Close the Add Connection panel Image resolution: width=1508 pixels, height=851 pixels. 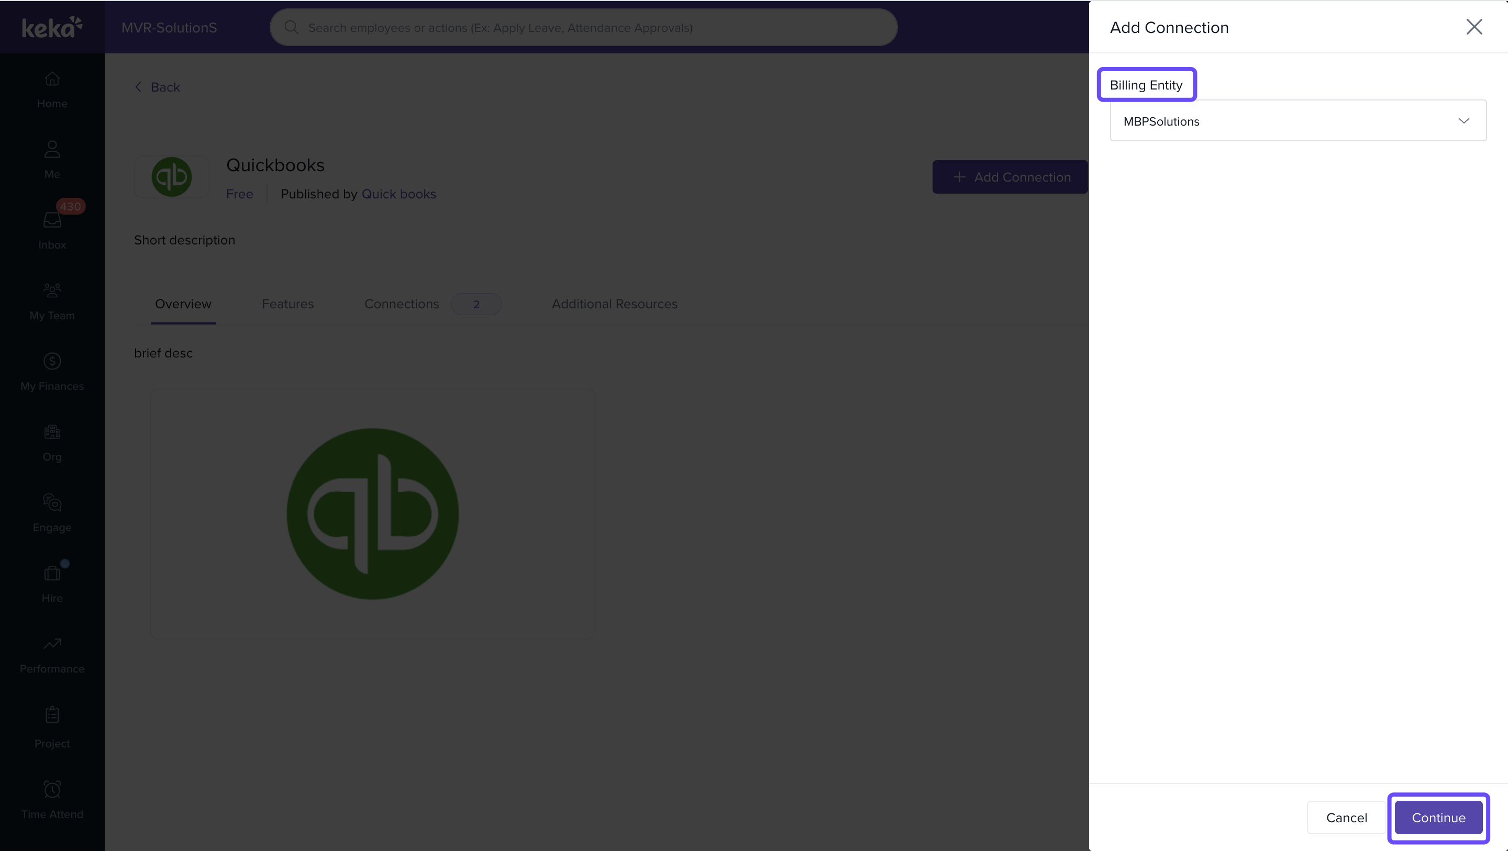(x=1473, y=27)
